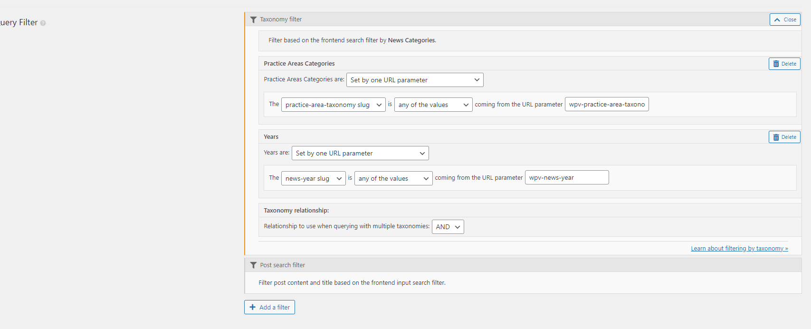Click the Post search filter funnel icon
This screenshot has height=329, width=811.
pos(253,265)
